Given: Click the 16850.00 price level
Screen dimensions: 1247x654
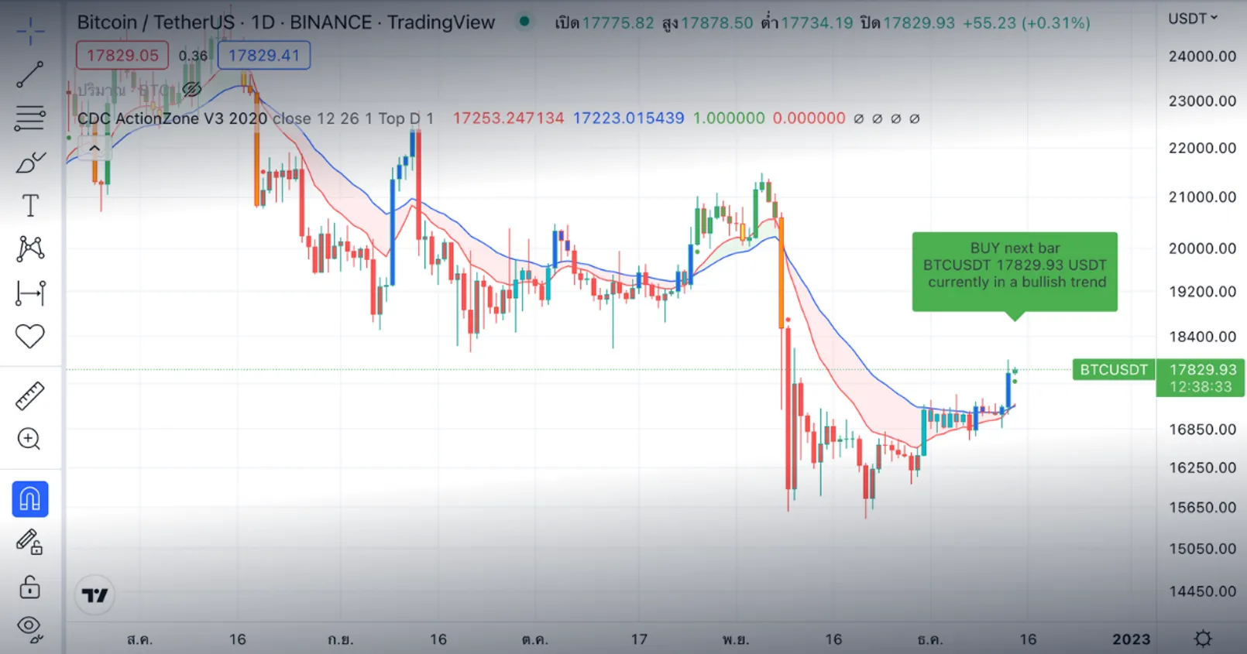Looking at the screenshot, I should tap(1202, 430).
